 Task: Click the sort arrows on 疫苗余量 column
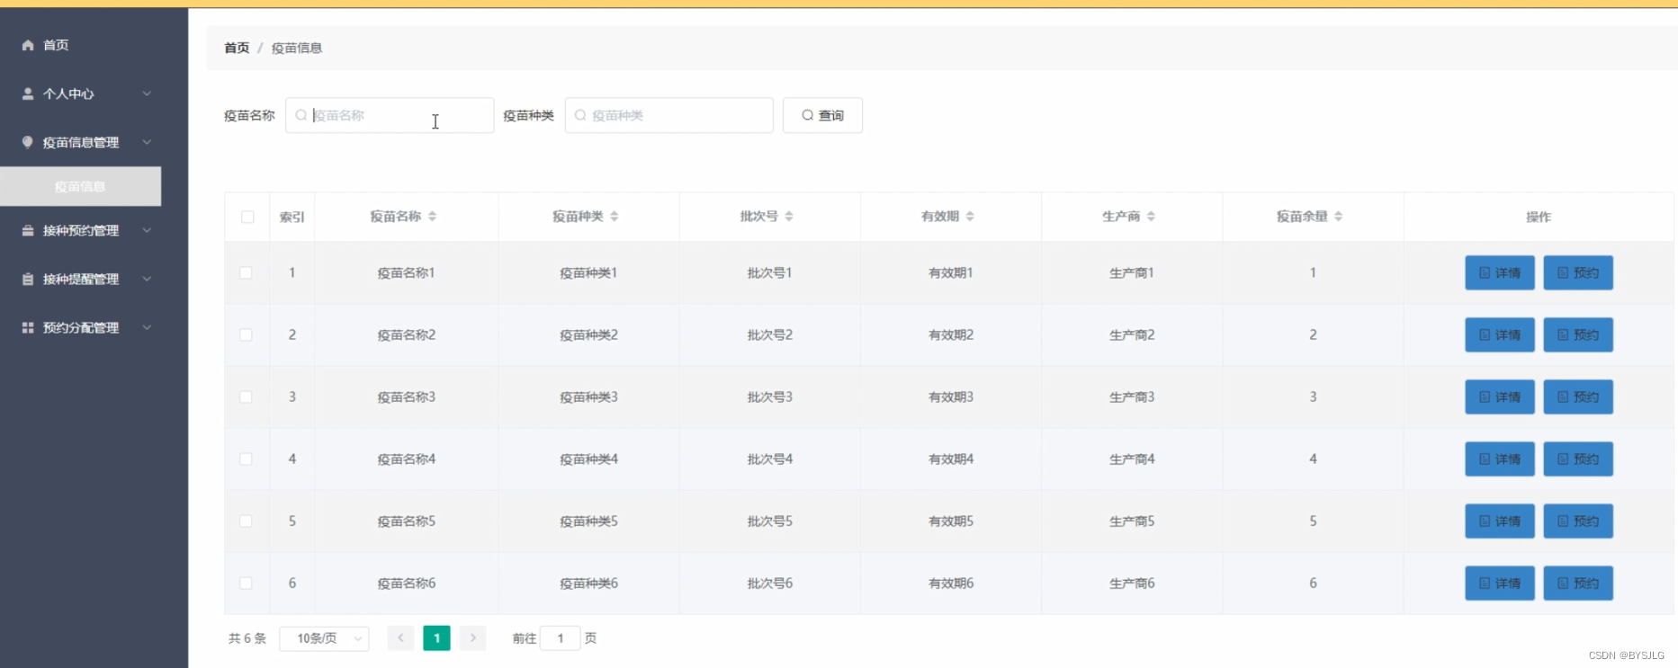click(x=1339, y=217)
